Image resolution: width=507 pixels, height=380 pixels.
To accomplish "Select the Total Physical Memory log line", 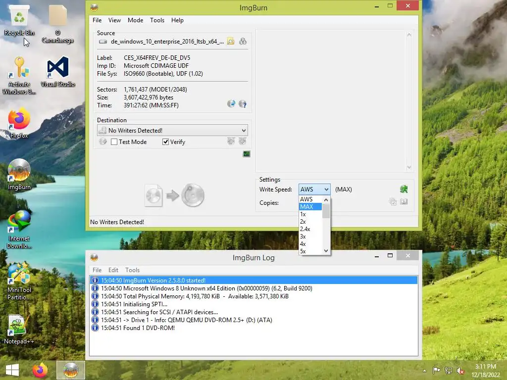I will click(x=253, y=296).
